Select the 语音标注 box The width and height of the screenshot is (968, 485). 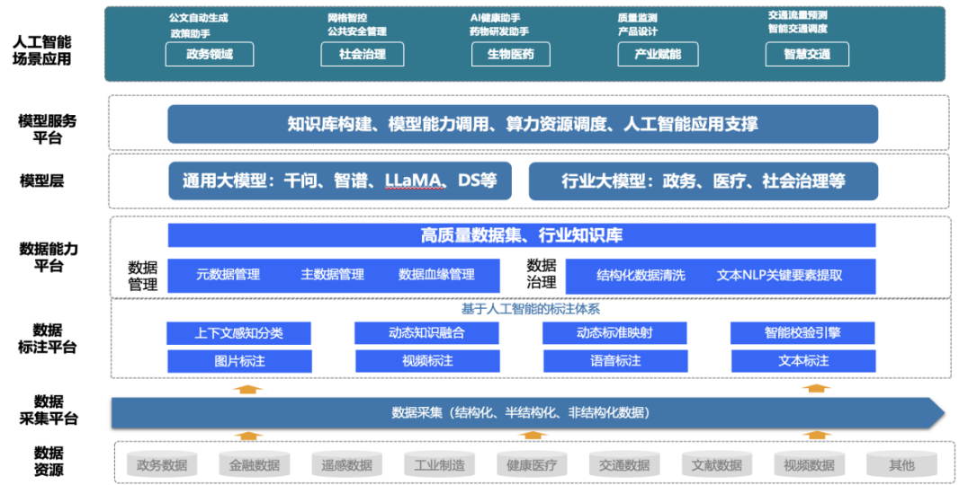tap(615, 361)
